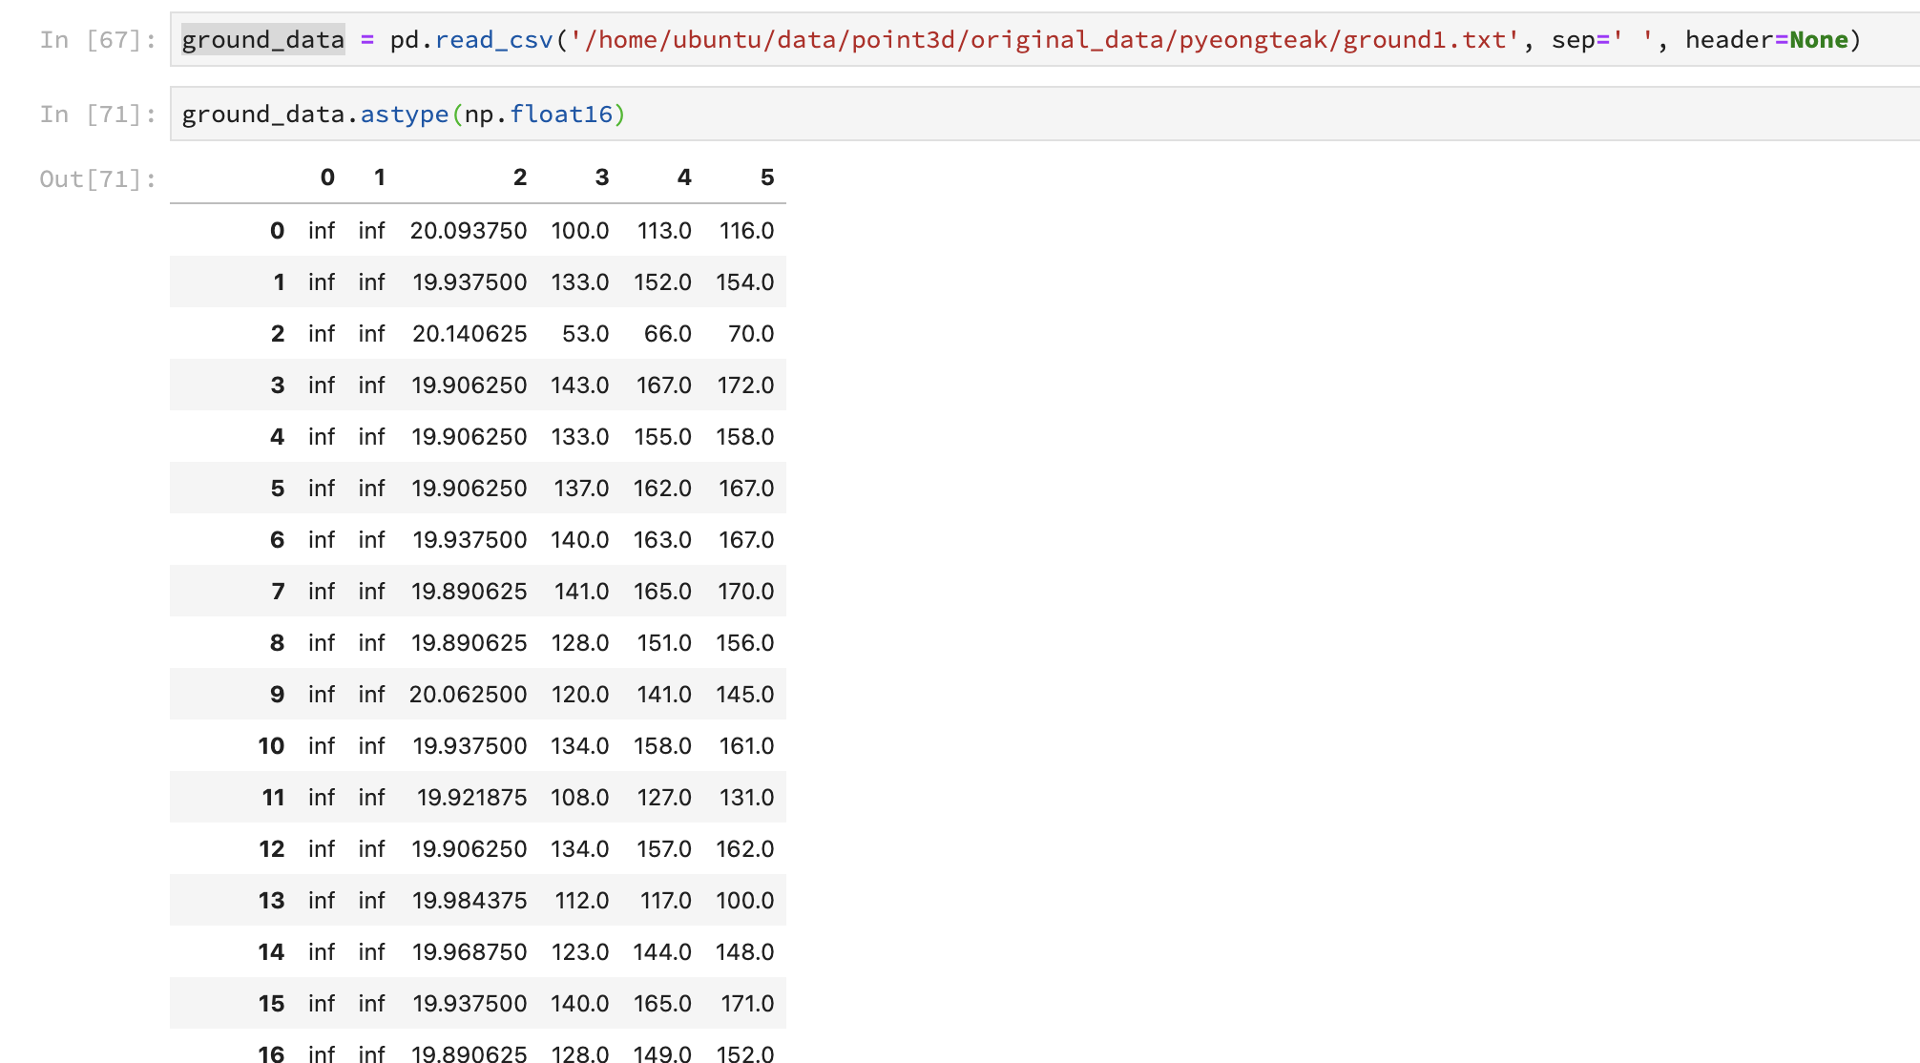Image resolution: width=1920 pixels, height=1063 pixels.
Task: Click the value 172.0 in row 3
Action: point(745,386)
